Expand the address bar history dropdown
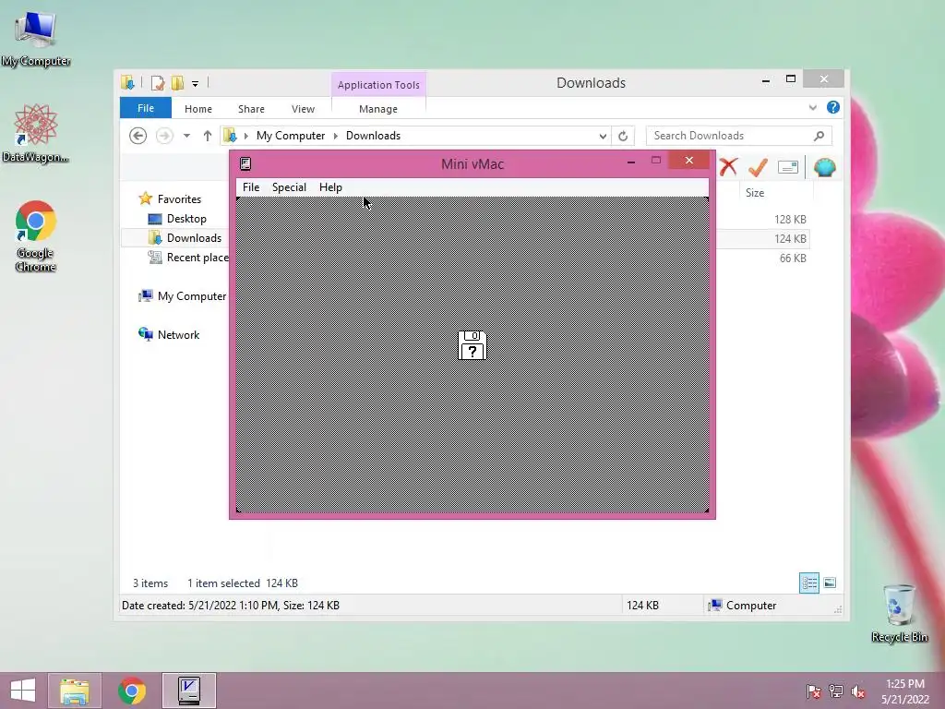 603,137
